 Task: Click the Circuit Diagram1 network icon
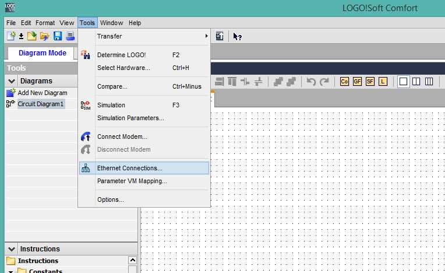click(10, 104)
